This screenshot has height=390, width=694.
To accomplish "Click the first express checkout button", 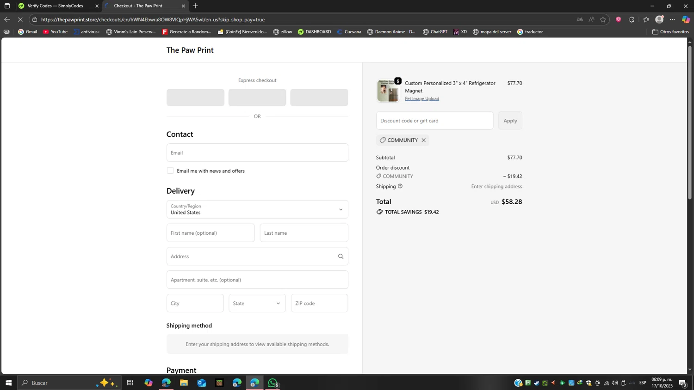I will pos(195,97).
